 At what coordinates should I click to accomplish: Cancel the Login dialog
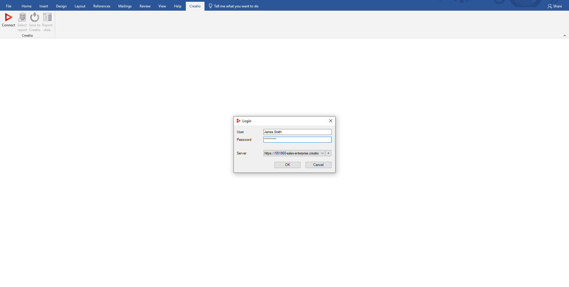(x=319, y=165)
